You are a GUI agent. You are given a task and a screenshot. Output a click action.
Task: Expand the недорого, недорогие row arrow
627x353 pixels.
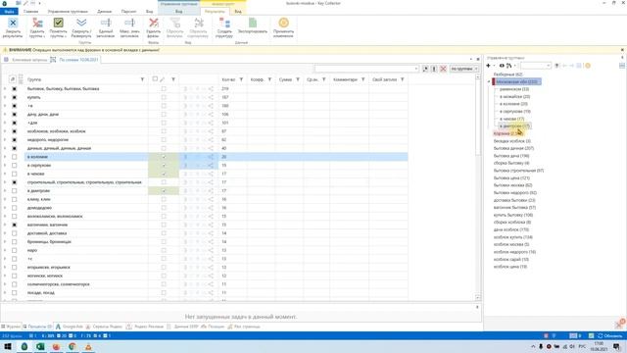[5, 139]
